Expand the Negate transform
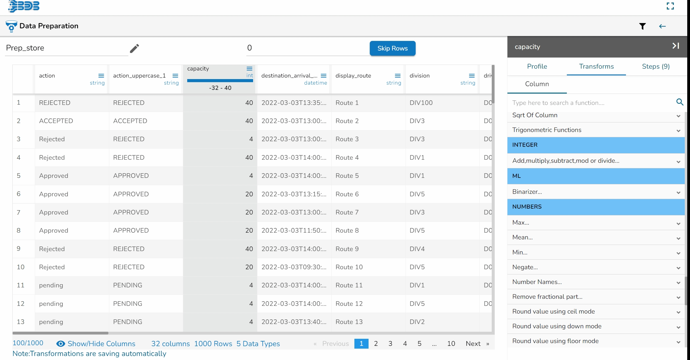This screenshot has width=690, height=360. (678, 268)
